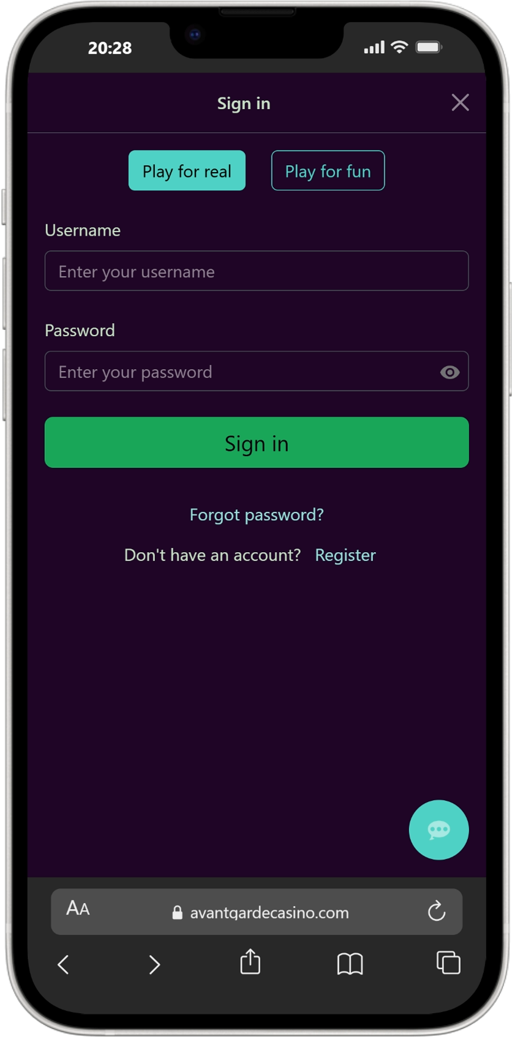Tap the avantgardecasino.com address bar

257,912
